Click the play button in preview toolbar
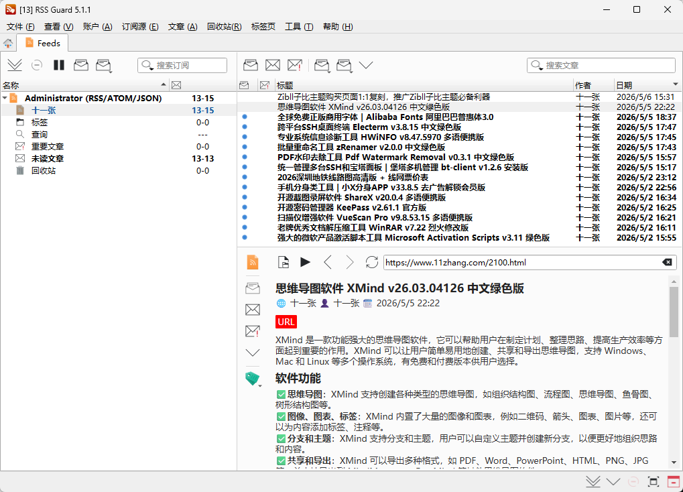The image size is (683, 492). (x=306, y=262)
